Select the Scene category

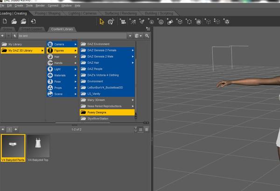(x=62, y=94)
